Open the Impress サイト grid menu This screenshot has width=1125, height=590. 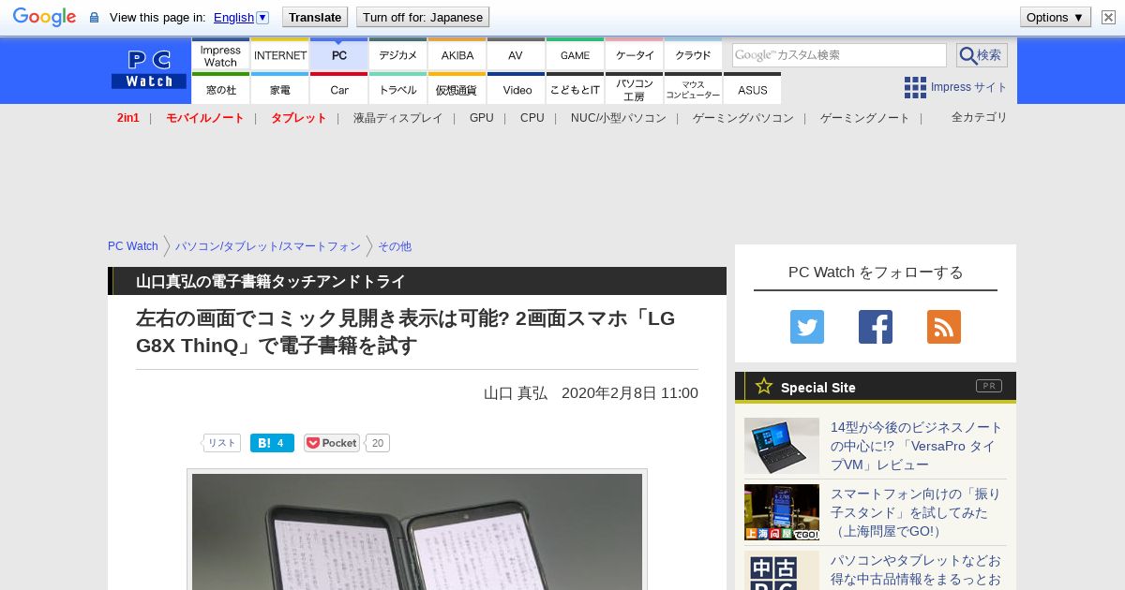[x=955, y=87]
